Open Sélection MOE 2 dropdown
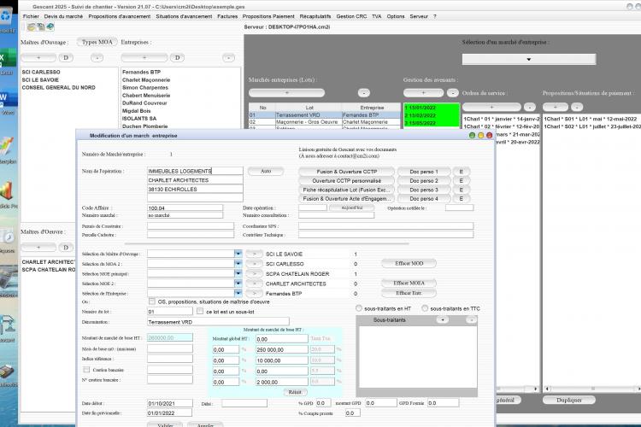641x427 pixels. pos(238,284)
